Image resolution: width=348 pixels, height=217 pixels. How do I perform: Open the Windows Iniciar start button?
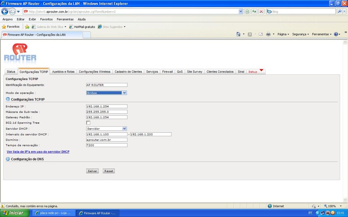15,213
